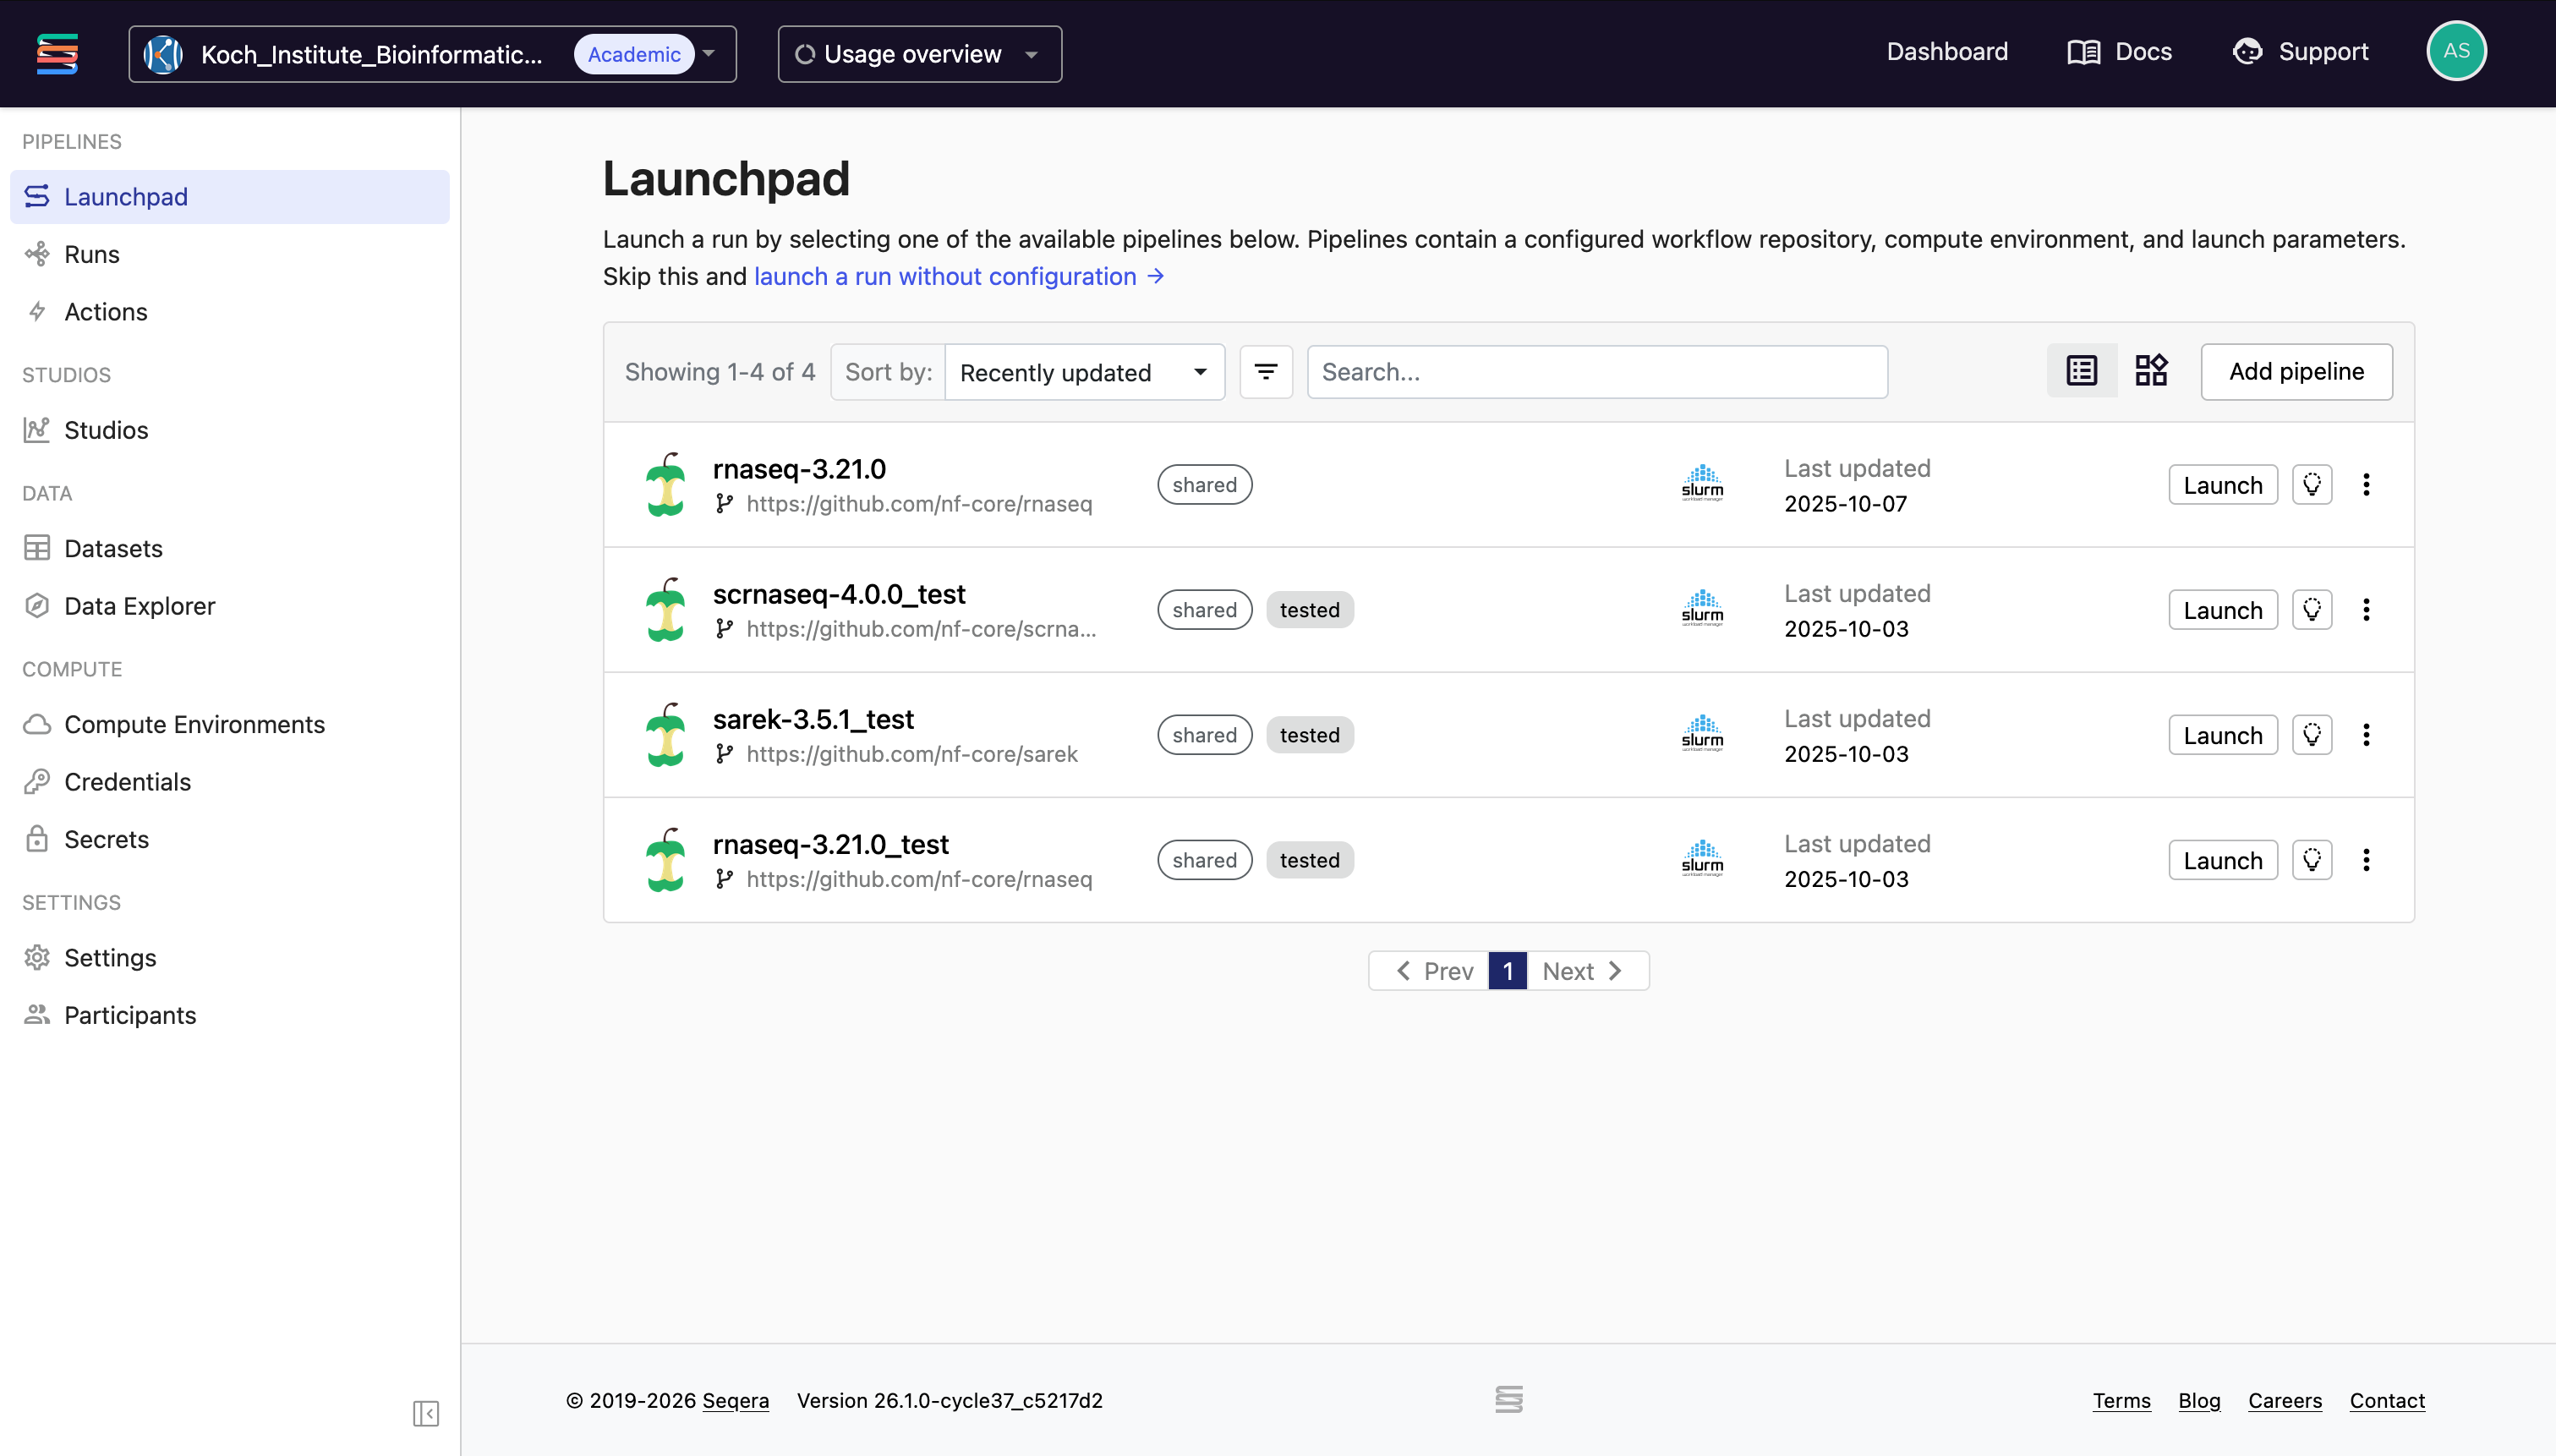This screenshot has height=1456, width=2556.
Task: Expand the Koch_Institute workspace selector
Action: (432, 54)
